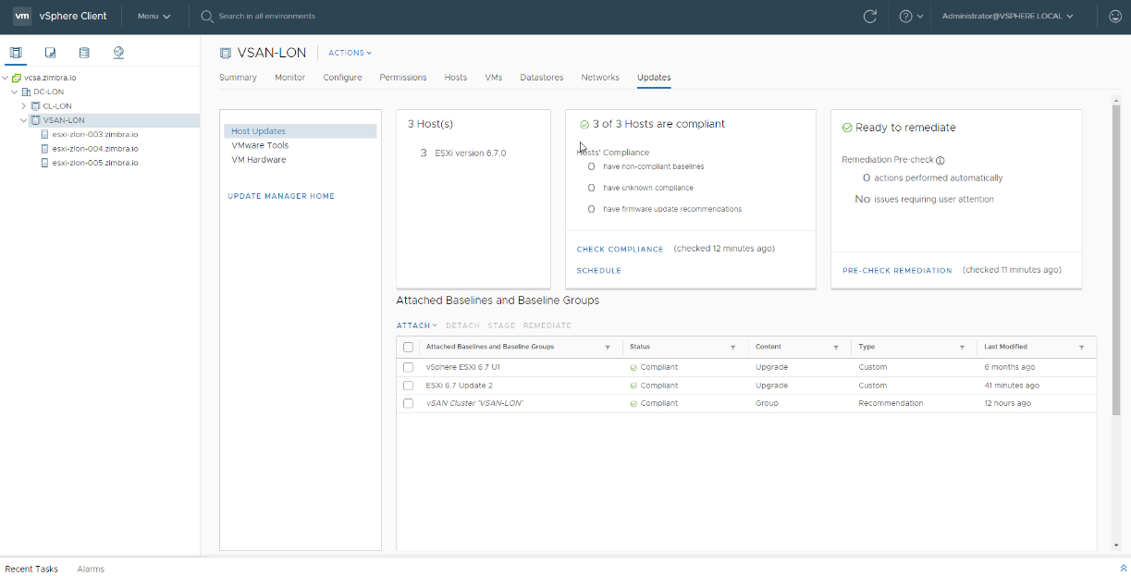Click CL-LON cluster icon
The width and height of the screenshot is (1131, 576).
36,106
